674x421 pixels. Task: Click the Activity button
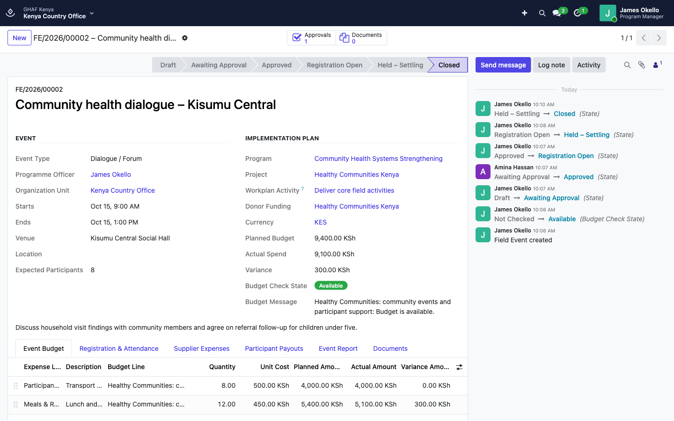[x=589, y=65]
